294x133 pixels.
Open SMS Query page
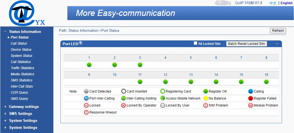pyautogui.click(x=19, y=99)
